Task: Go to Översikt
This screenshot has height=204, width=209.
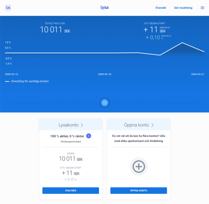Action: 161,8
